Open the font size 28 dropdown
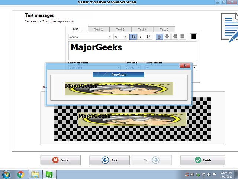This screenshot has width=238, height=179. [120, 37]
